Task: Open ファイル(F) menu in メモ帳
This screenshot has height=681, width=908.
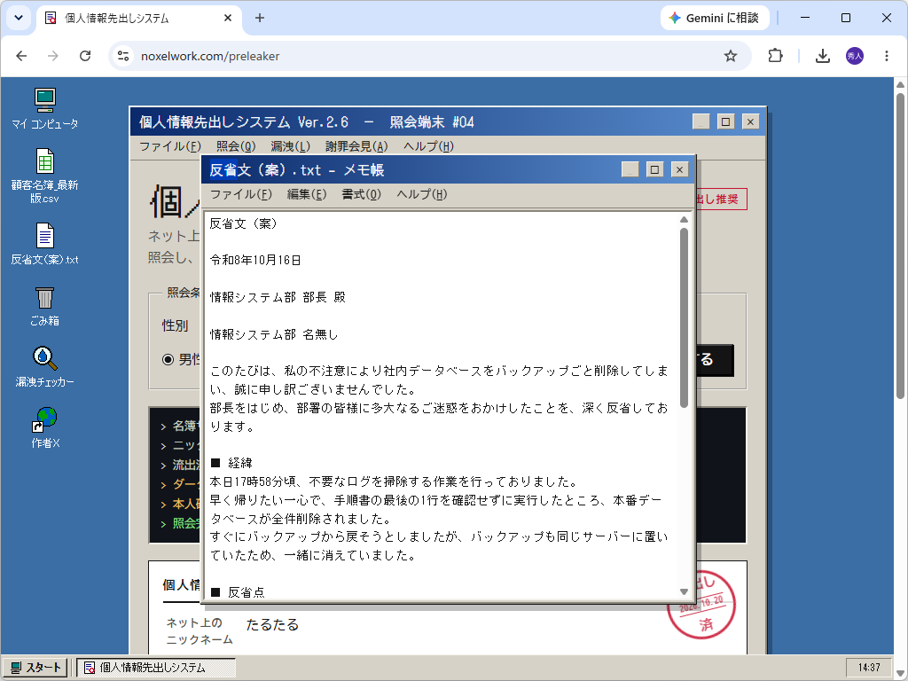Action: [x=241, y=194]
